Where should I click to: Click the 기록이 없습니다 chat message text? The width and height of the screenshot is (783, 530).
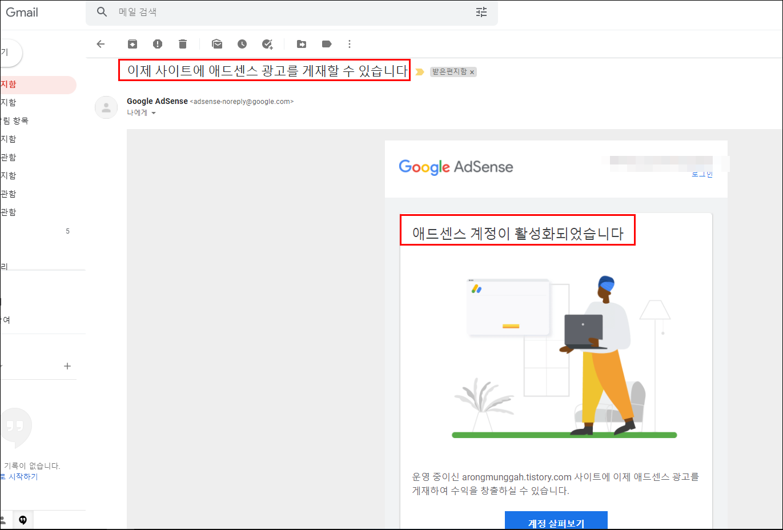(x=32, y=466)
